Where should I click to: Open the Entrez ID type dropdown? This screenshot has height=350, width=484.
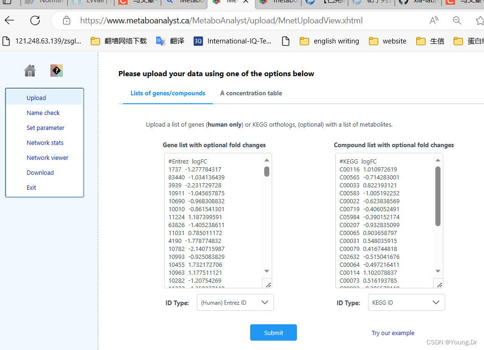pyautogui.click(x=235, y=302)
